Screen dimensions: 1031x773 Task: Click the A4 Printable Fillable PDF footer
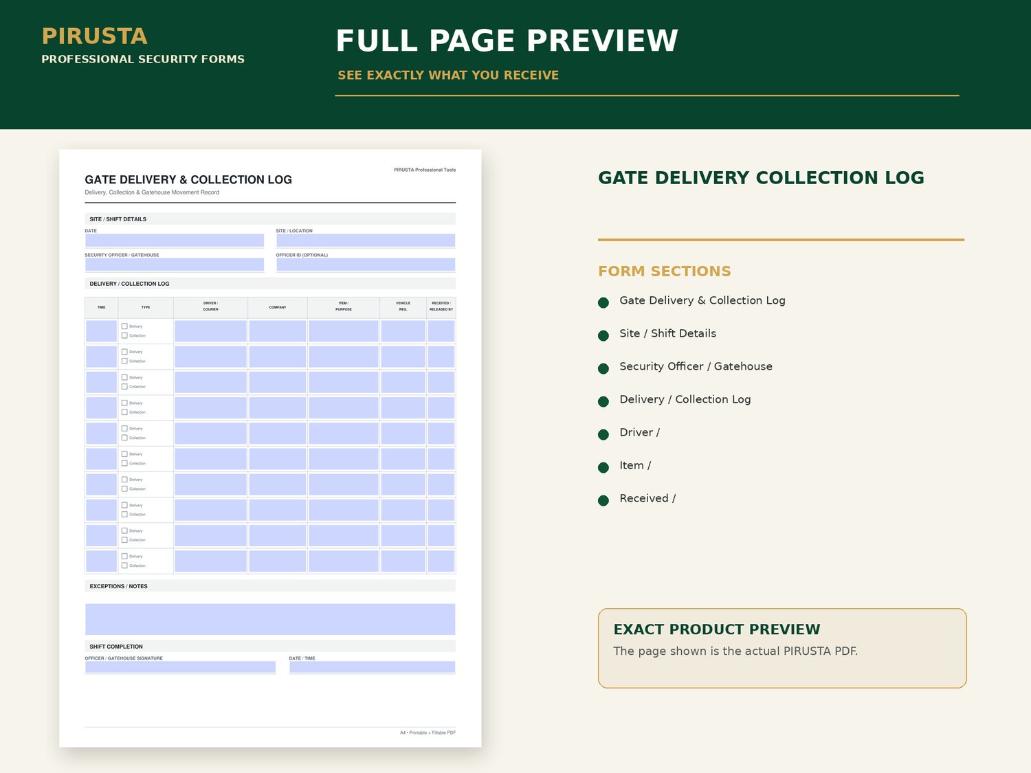[x=428, y=732]
